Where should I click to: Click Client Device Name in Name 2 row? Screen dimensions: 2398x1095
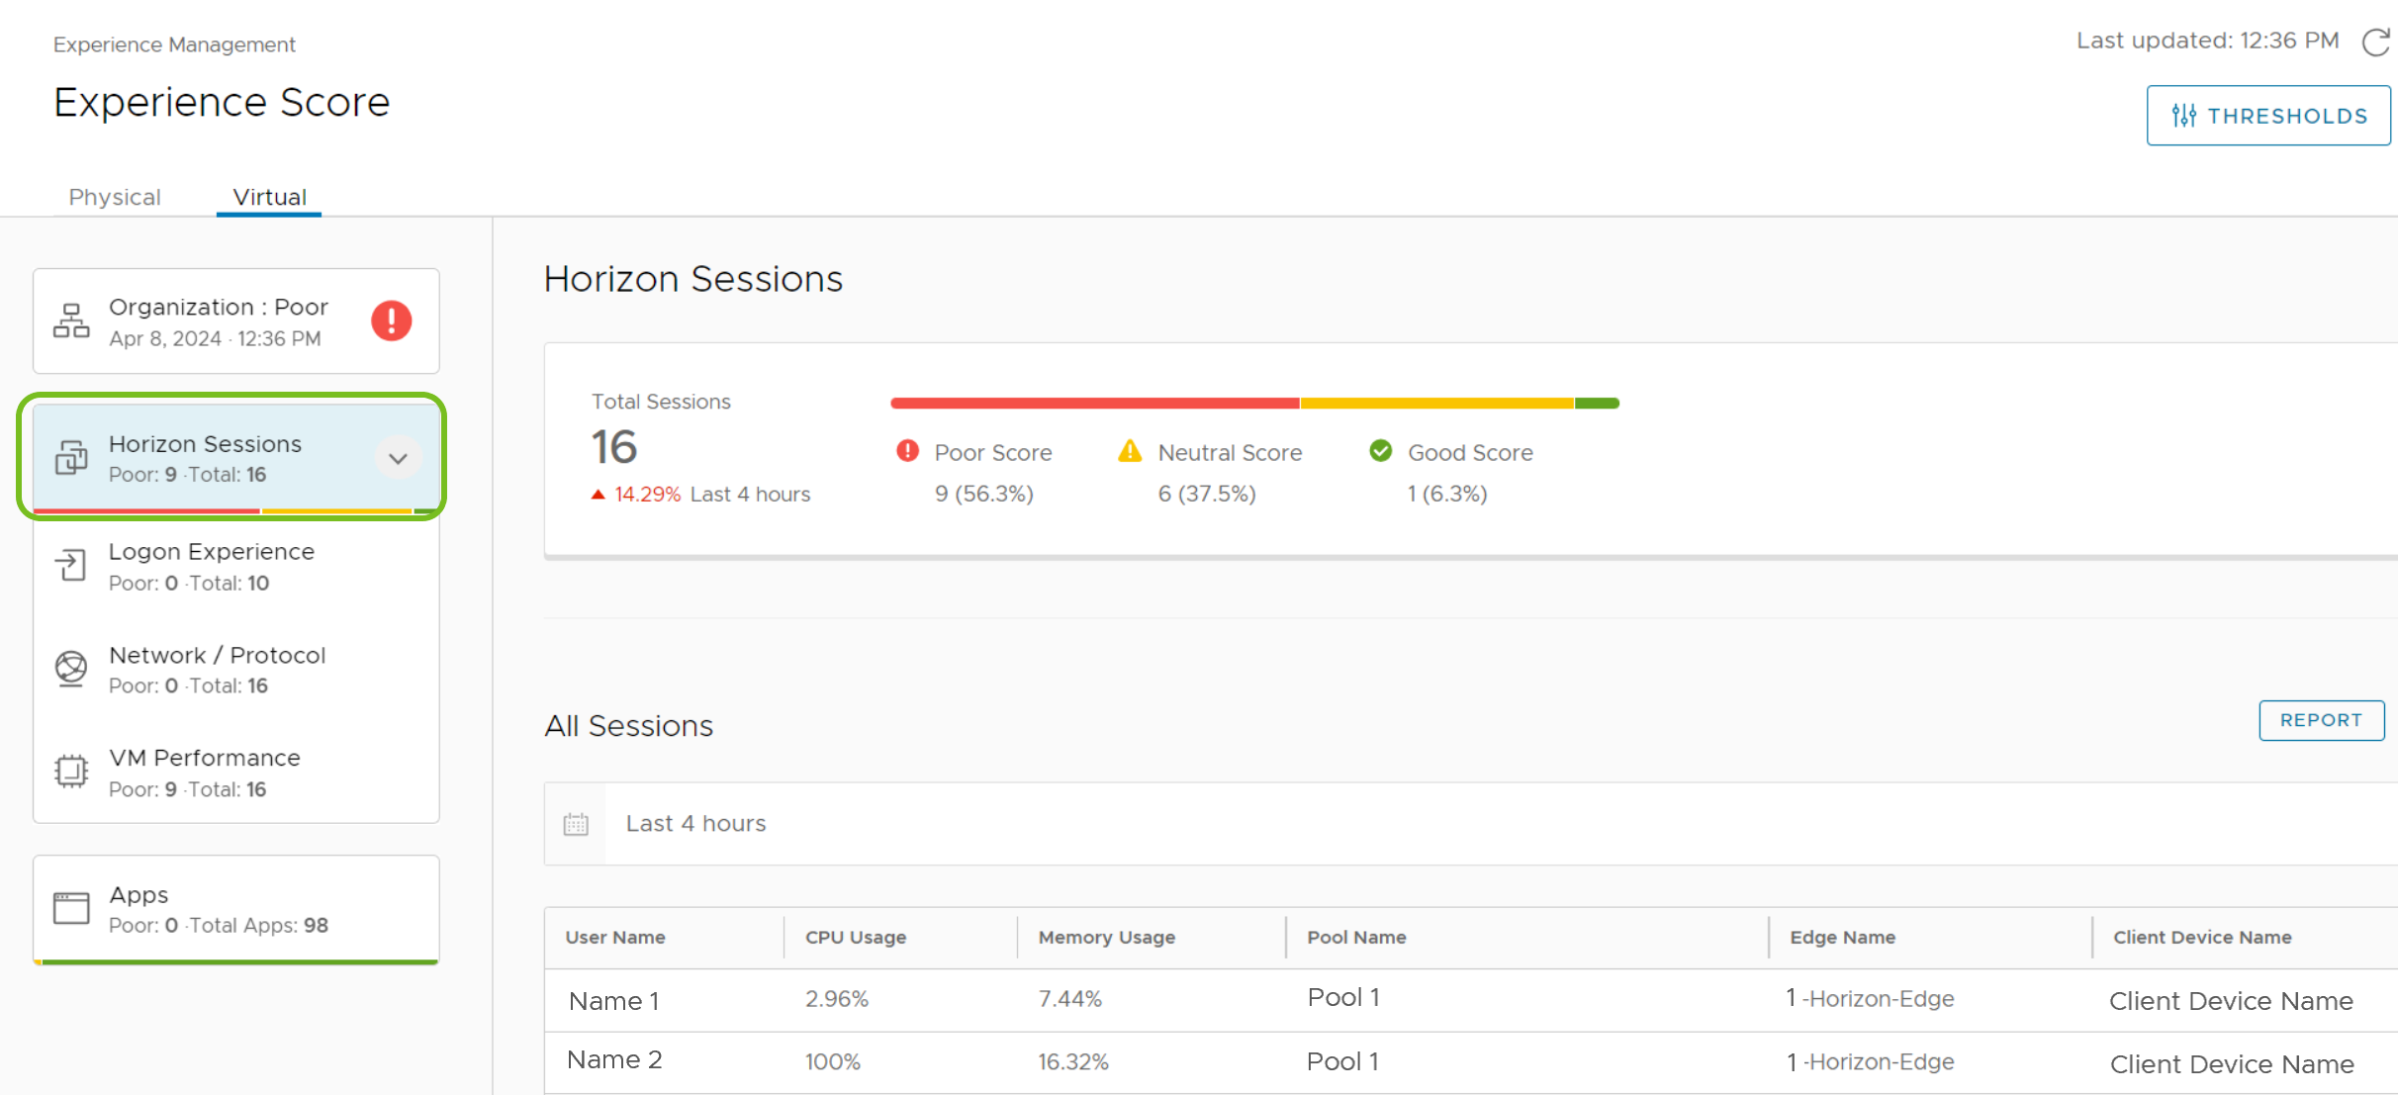[x=2232, y=1064]
